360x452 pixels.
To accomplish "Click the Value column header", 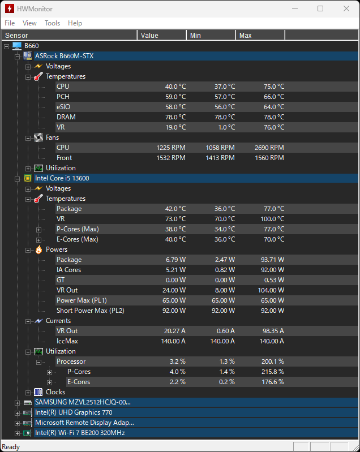I will (x=161, y=35).
